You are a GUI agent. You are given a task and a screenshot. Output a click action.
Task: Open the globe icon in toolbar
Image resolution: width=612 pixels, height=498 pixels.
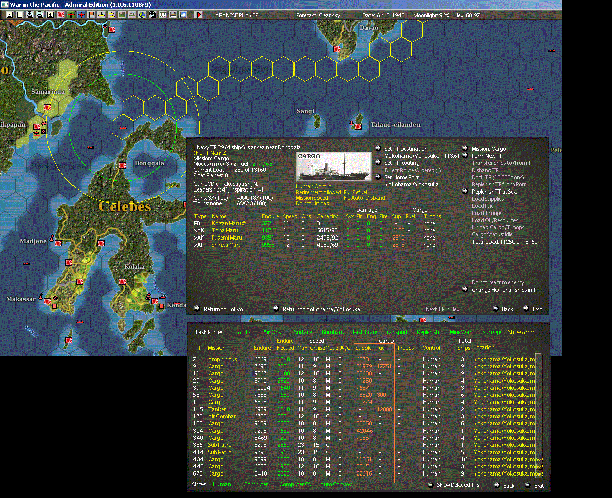coord(142,15)
